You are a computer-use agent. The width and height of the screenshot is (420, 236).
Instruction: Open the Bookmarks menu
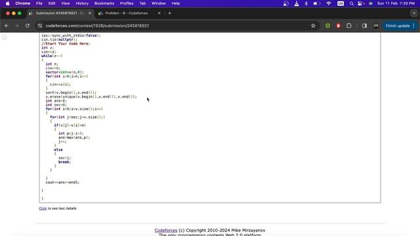104,3
